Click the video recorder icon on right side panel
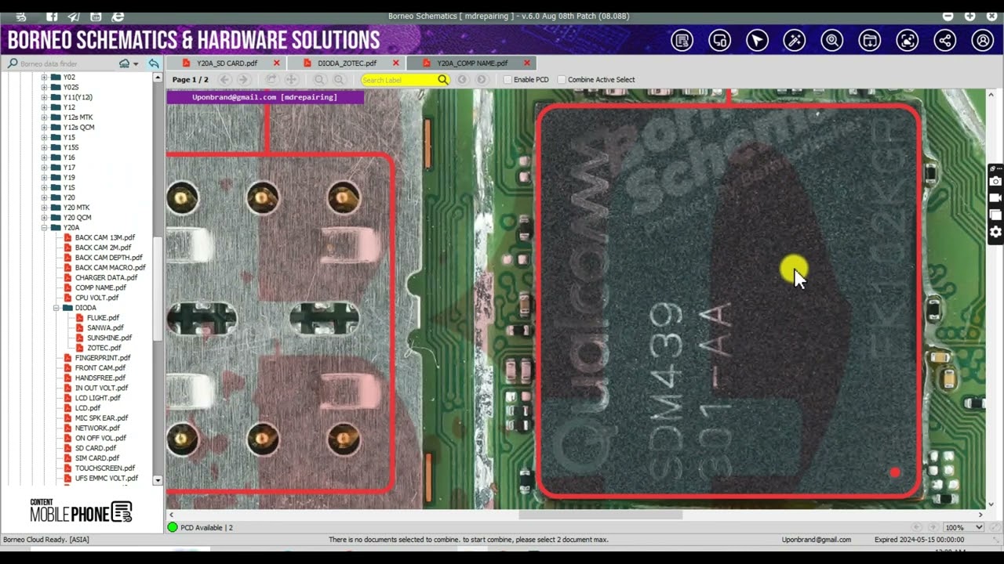Screen dimensions: 1004x564 pos(995,198)
